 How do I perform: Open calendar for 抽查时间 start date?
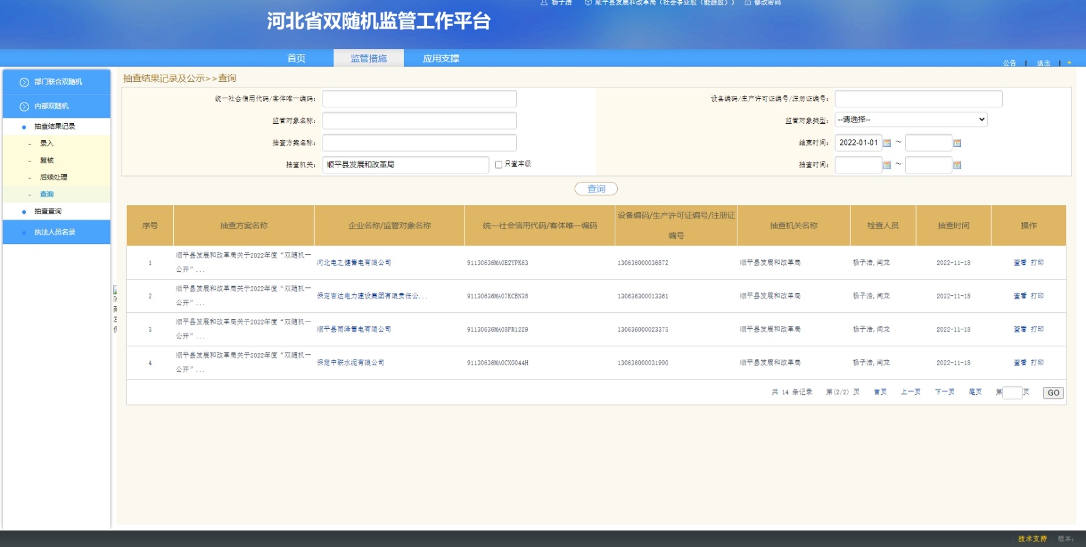tap(887, 165)
